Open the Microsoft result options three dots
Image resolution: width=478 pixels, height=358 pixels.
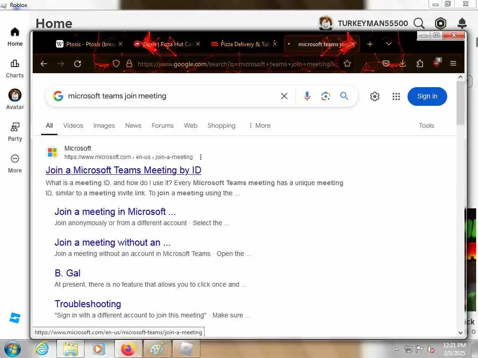200,157
